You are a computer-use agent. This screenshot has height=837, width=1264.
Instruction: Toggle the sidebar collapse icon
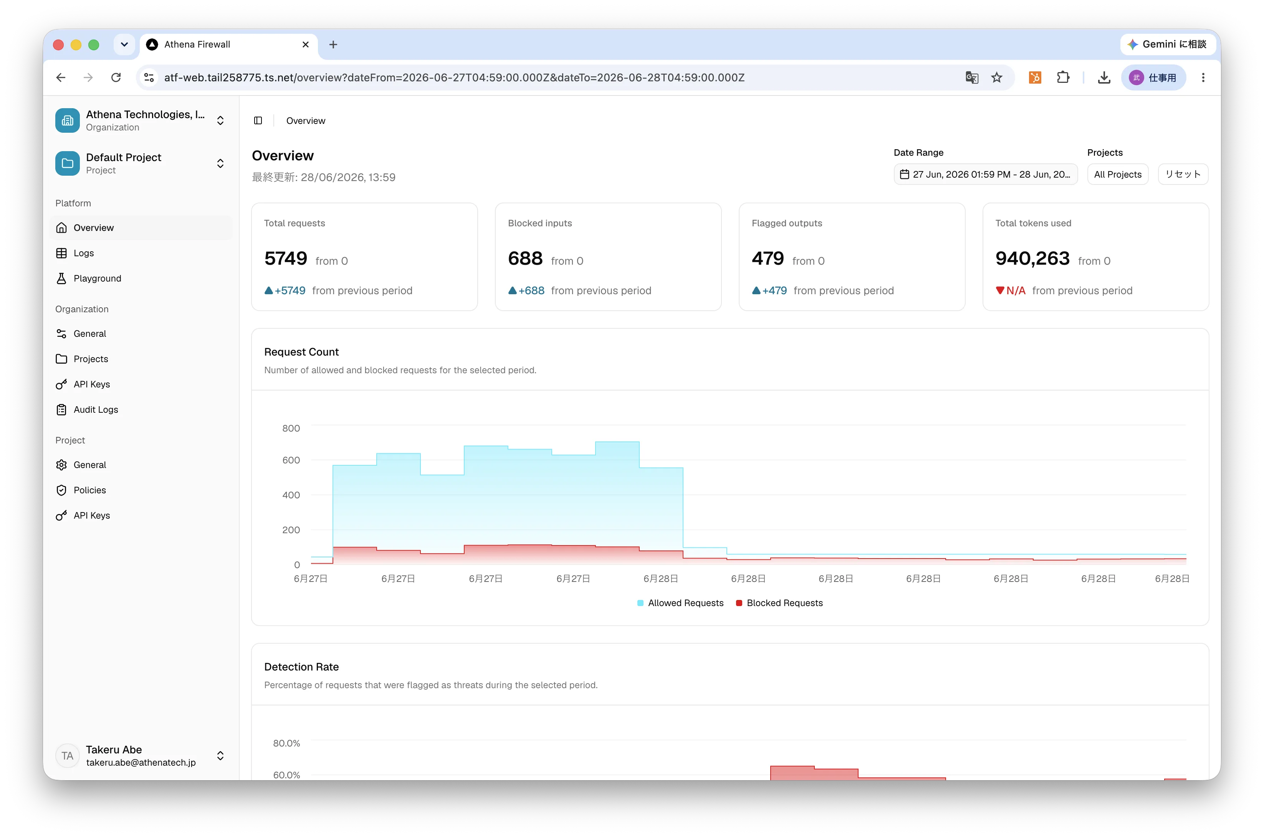[x=258, y=120]
